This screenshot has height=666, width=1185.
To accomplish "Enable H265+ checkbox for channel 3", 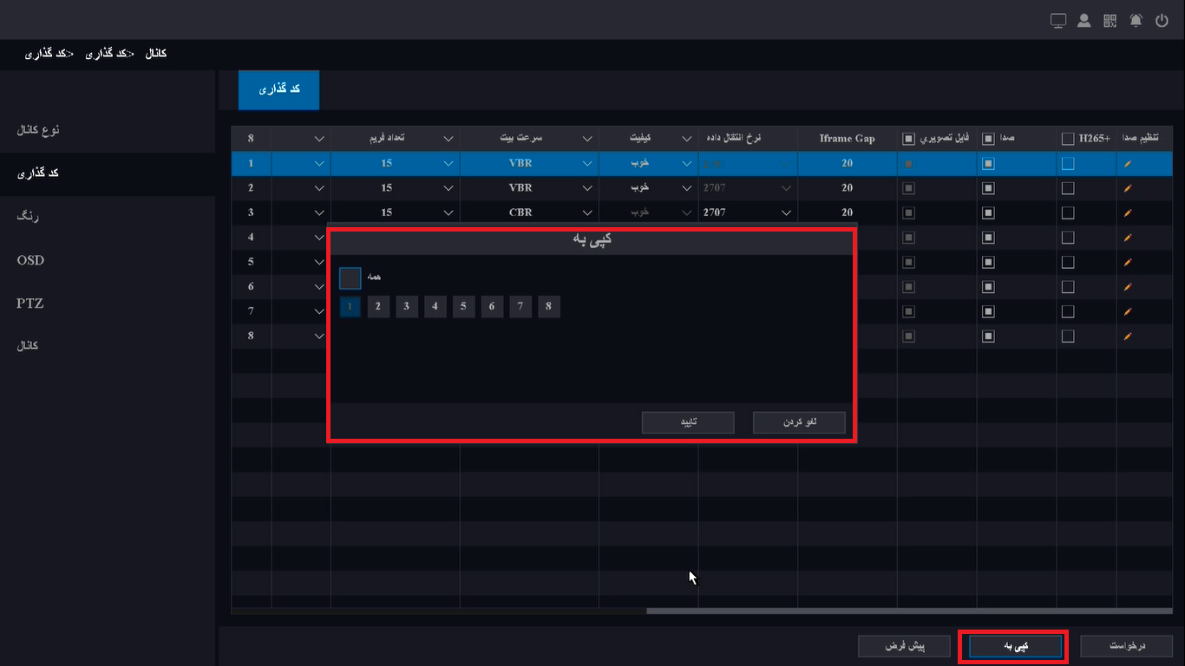I will (x=1068, y=212).
